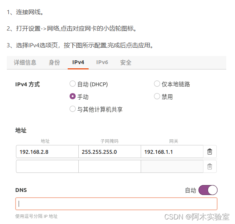Select the Automatic (DHCP) radio button
The height and width of the screenshot is (224, 235).
coord(73,84)
